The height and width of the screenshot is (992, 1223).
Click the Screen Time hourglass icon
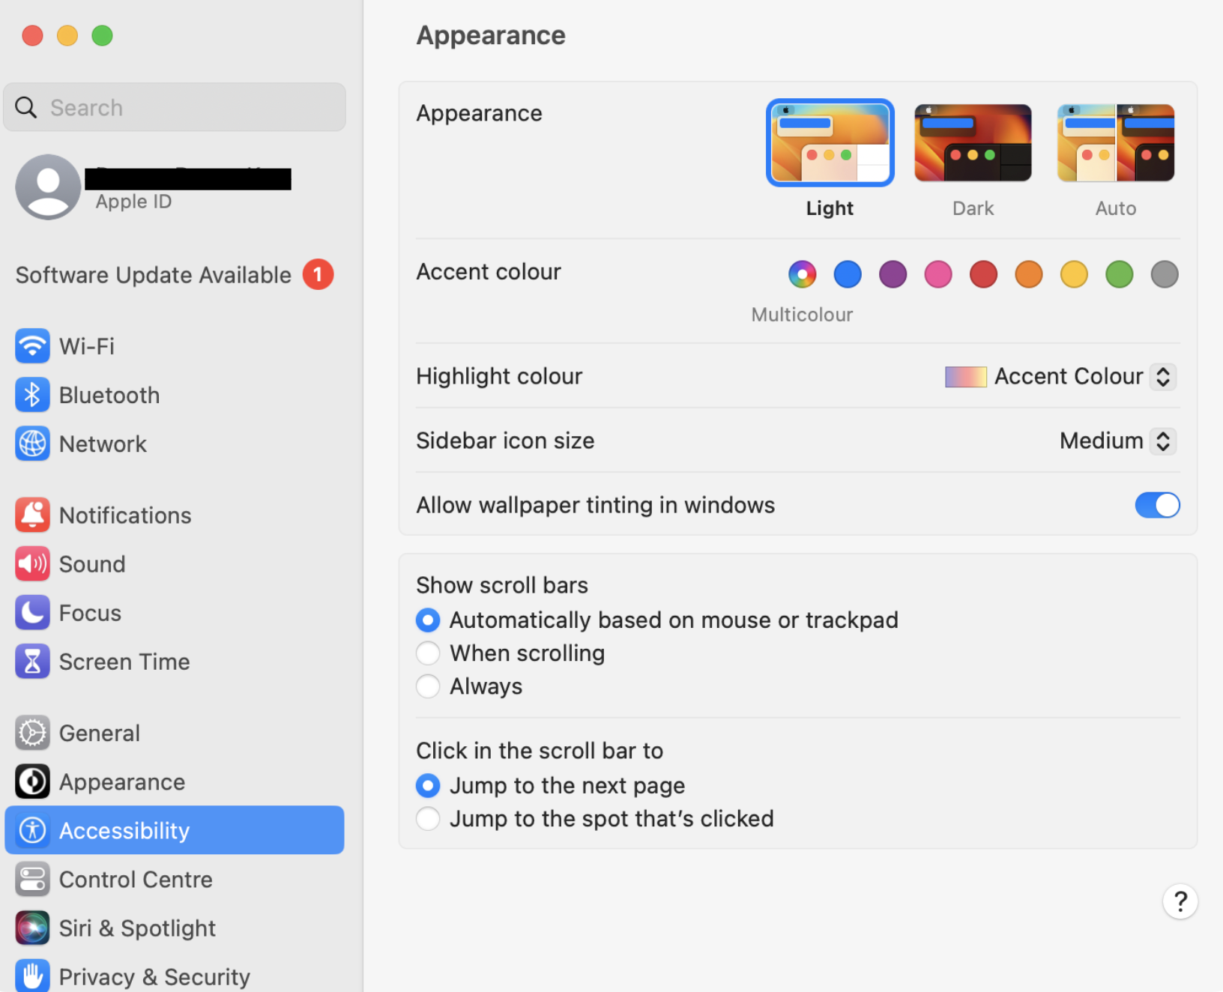click(32, 662)
